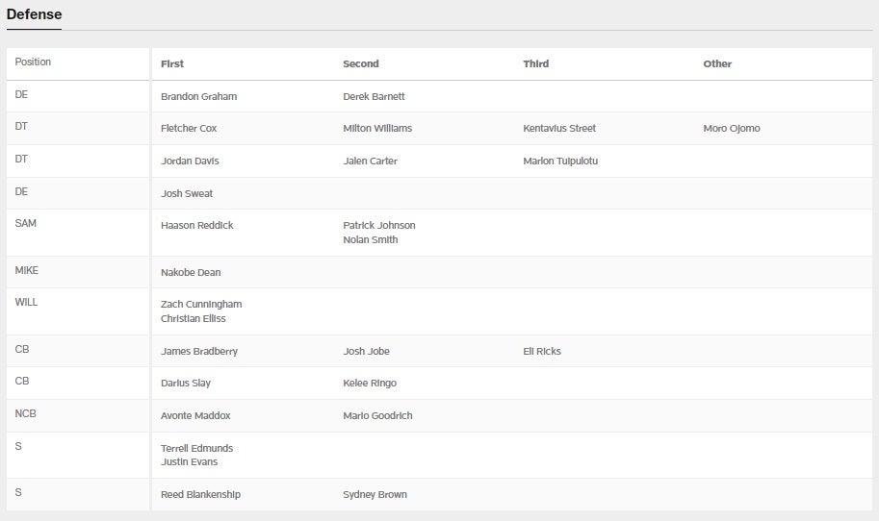Image resolution: width=879 pixels, height=521 pixels.
Task: Open Fletcher Cox's player page
Action: point(189,129)
